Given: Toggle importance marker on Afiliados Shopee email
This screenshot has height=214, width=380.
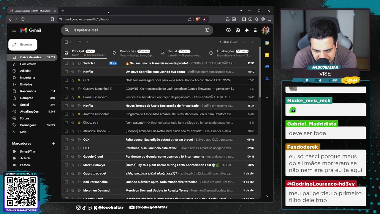Looking at the screenshot, I should (x=79, y=131).
